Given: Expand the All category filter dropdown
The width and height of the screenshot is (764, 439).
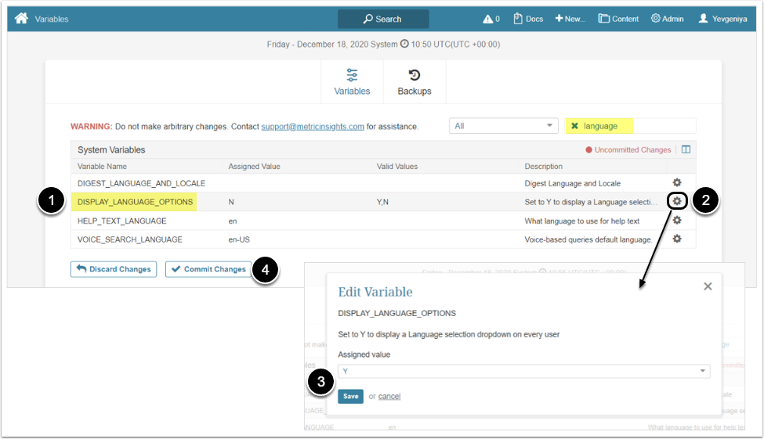Looking at the screenshot, I should click(x=502, y=126).
